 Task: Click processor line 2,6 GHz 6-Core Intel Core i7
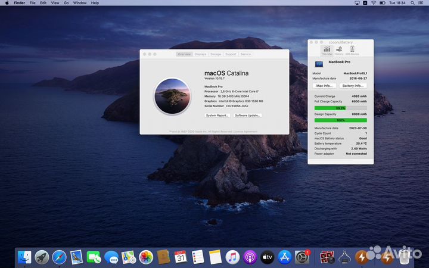pos(231,91)
